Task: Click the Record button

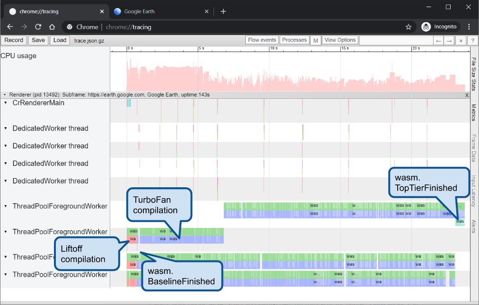Action: click(x=14, y=40)
